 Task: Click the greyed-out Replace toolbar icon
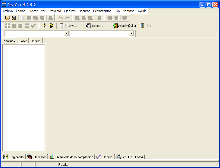click(x=84, y=18)
